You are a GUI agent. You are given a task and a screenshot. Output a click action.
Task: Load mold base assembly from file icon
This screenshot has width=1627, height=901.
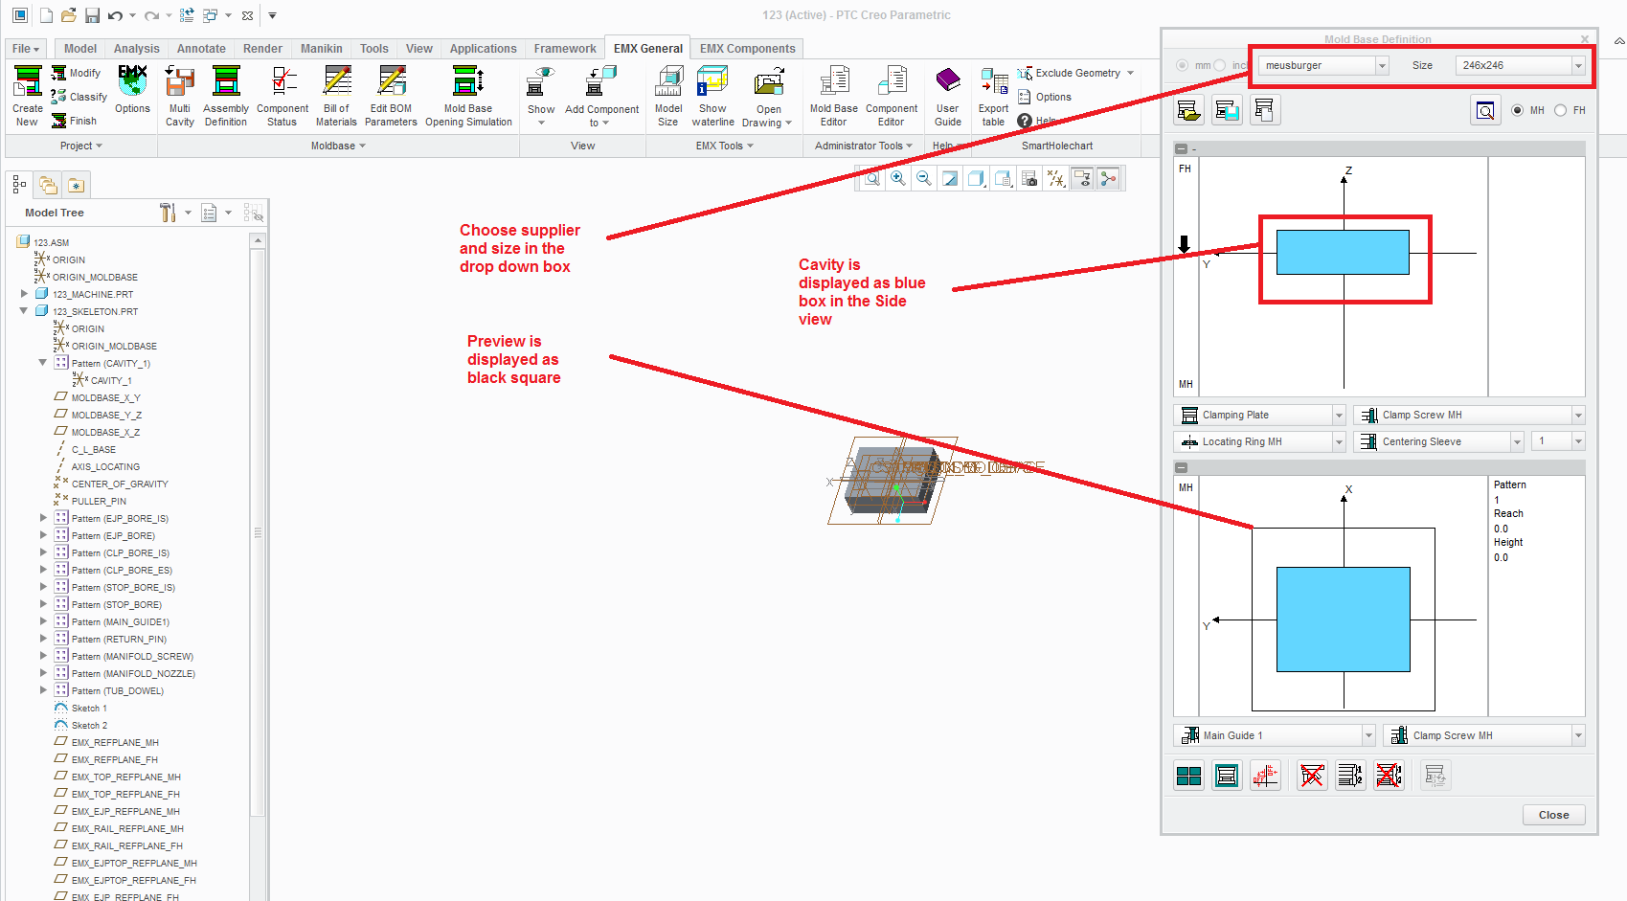[x=1189, y=110]
